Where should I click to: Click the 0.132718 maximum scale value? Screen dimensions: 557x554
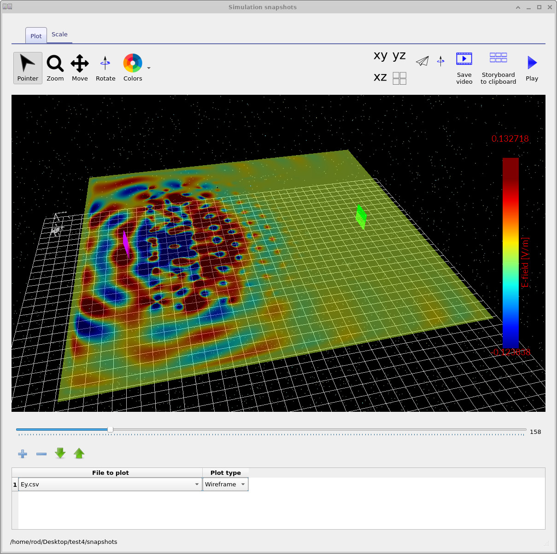click(x=510, y=138)
